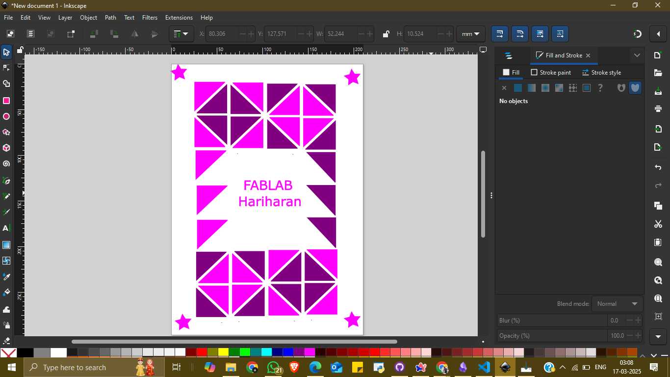
Task: Select the Gradient tool
Action: click(x=6, y=245)
